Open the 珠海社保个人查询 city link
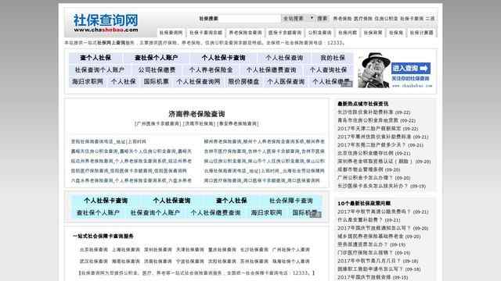This screenshot has height=281, width=501. 291,261
